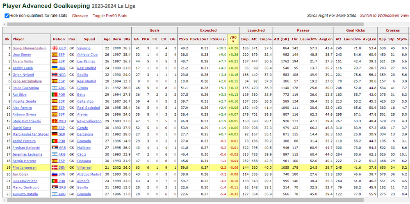Screen dimensions: 410x204
Task: Open Antonio Sivera player link
Action: (x=24, y=115)
